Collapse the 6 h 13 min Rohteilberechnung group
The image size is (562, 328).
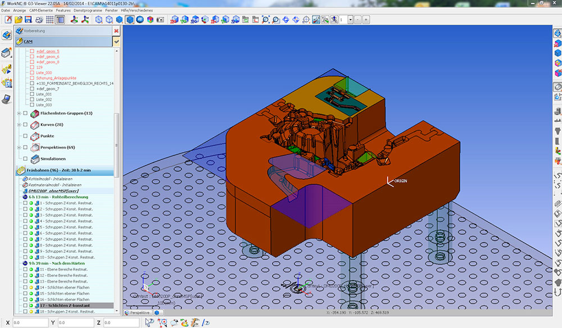point(25,197)
